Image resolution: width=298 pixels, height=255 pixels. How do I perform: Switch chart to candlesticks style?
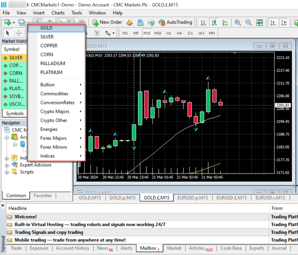(214, 23)
